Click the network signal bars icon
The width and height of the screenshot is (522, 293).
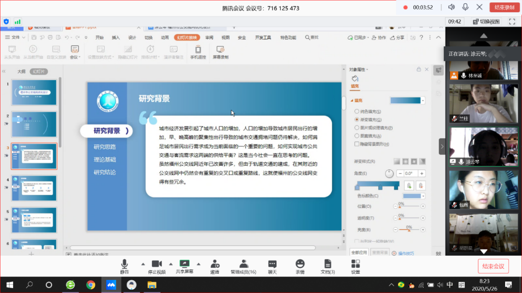(17, 22)
